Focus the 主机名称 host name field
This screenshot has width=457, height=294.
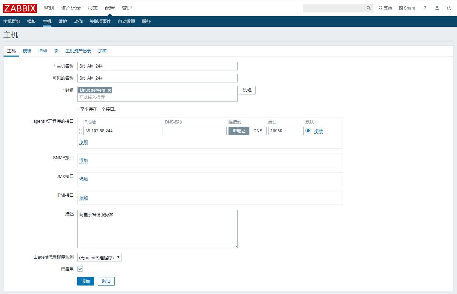click(157, 66)
